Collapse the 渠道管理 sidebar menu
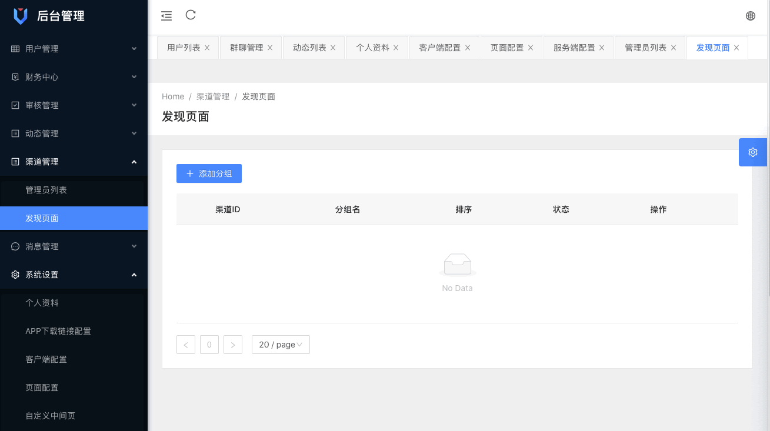The height and width of the screenshot is (431, 770). pyautogui.click(x=74, y=162)
